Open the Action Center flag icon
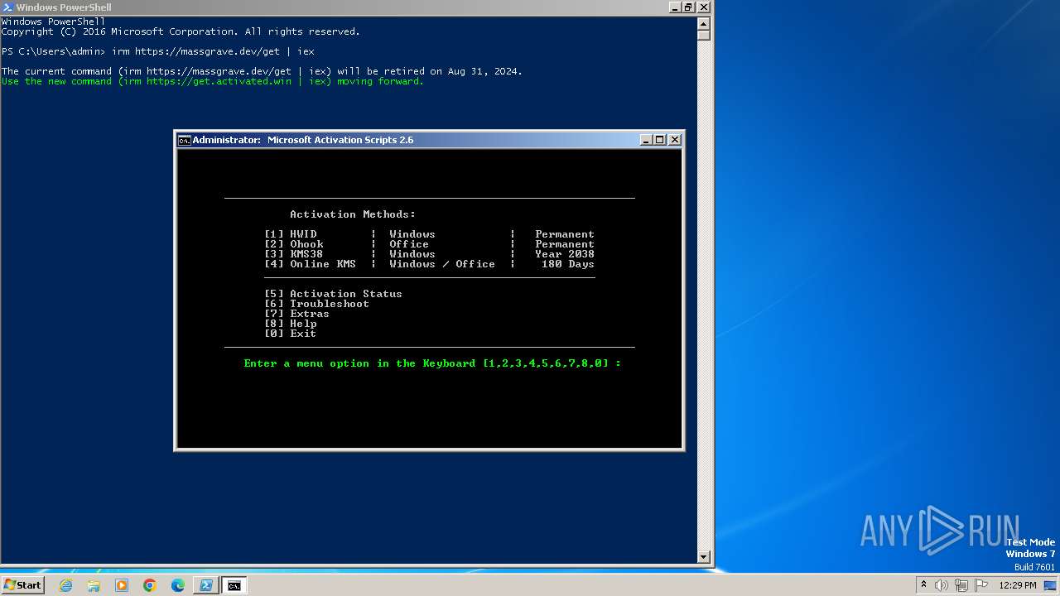Screen dimensions: 1060x596 pos(981,585)
